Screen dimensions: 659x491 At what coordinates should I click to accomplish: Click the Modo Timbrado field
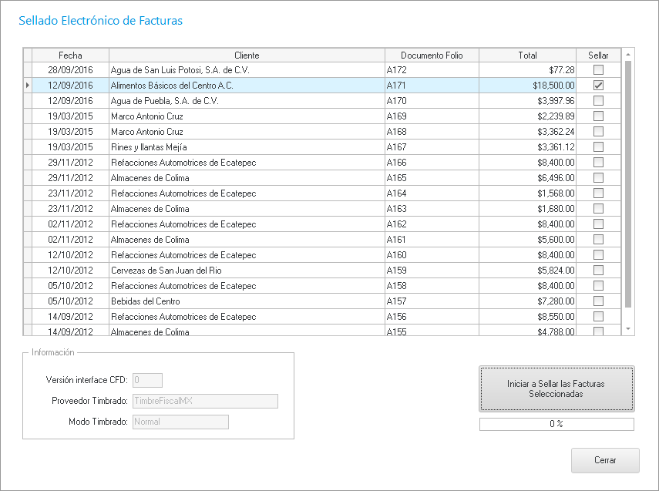(x=180, y=422)
